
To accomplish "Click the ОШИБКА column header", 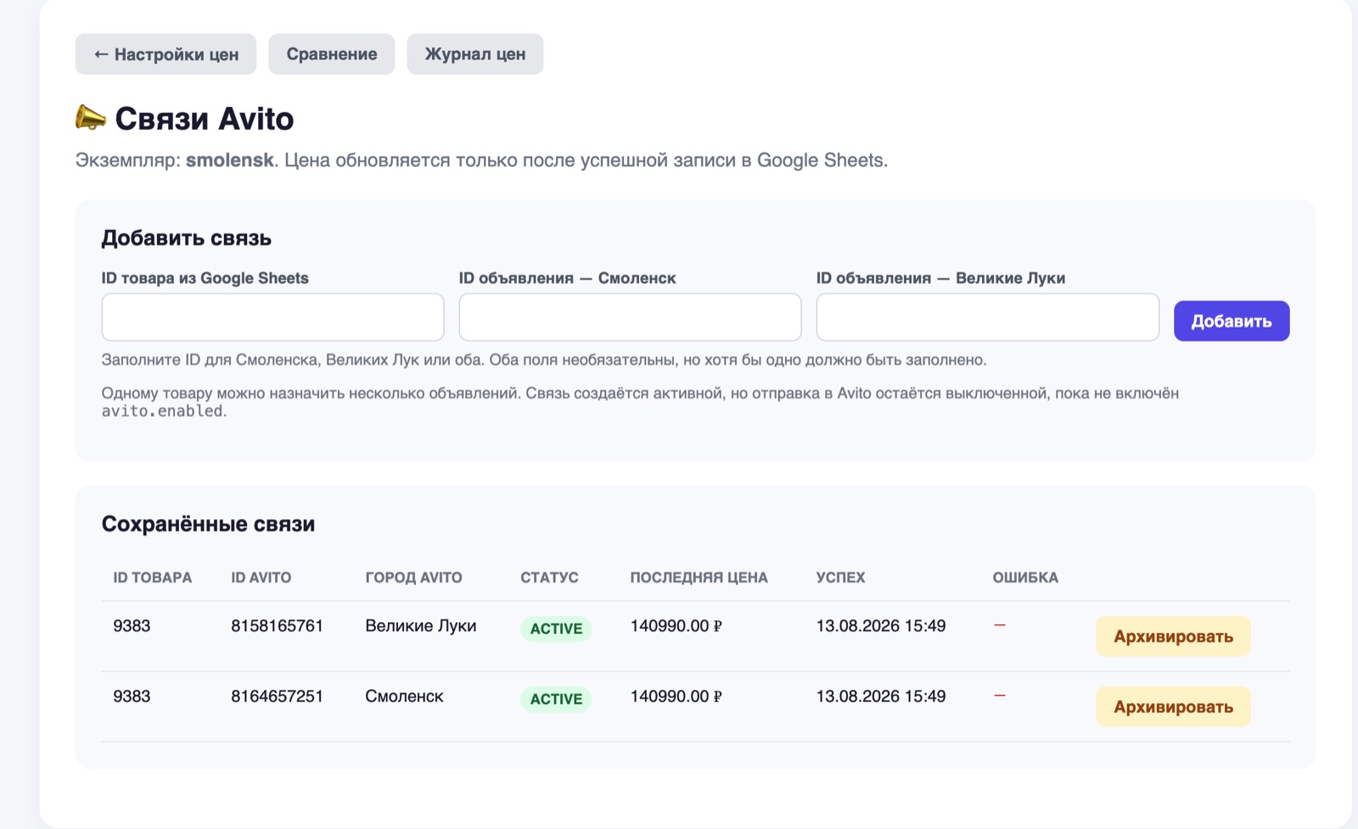I will (x=1025, y=578).
